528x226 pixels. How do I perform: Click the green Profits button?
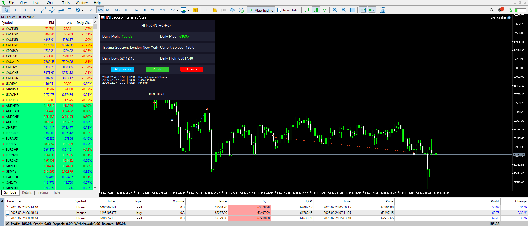point(157,69)
